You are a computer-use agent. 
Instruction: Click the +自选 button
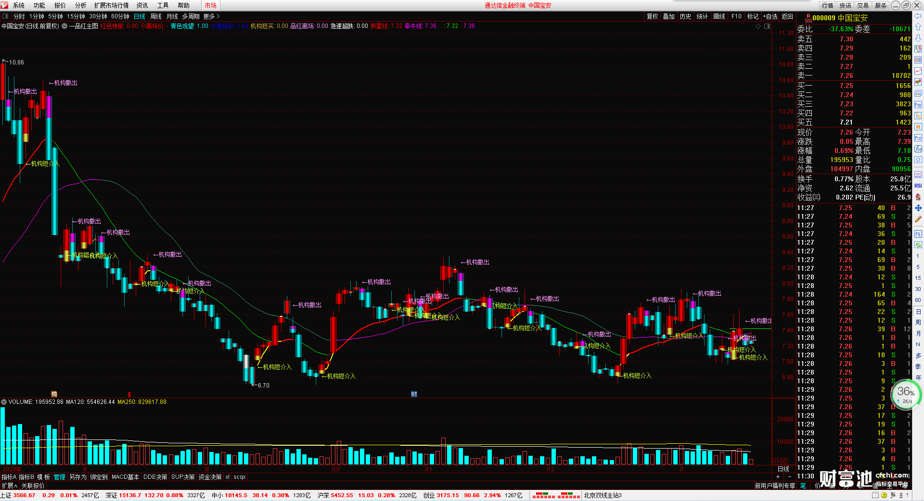770,16
